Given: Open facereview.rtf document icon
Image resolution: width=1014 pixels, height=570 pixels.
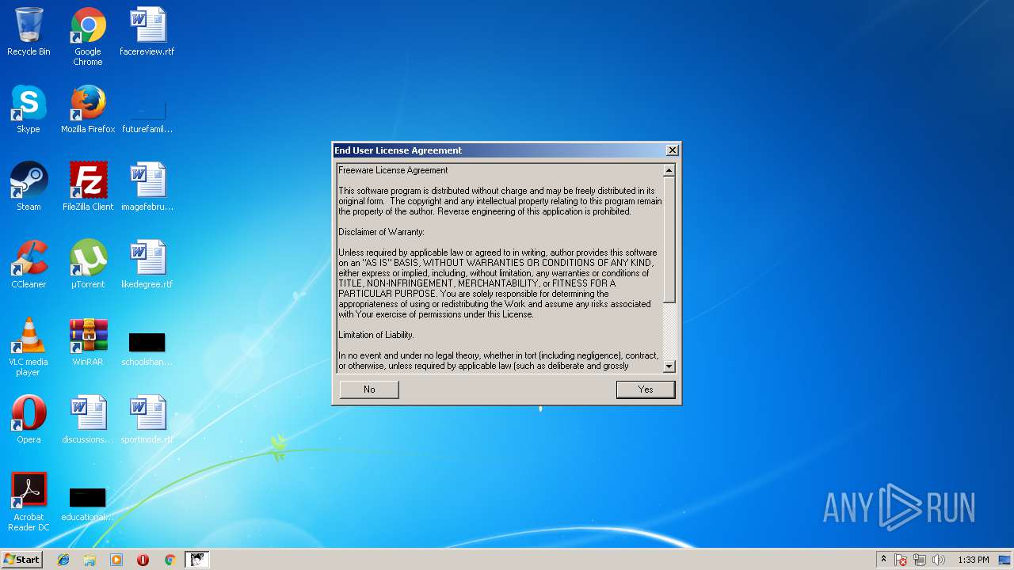Looking at the screenshot, I should (x=147, y=32).
